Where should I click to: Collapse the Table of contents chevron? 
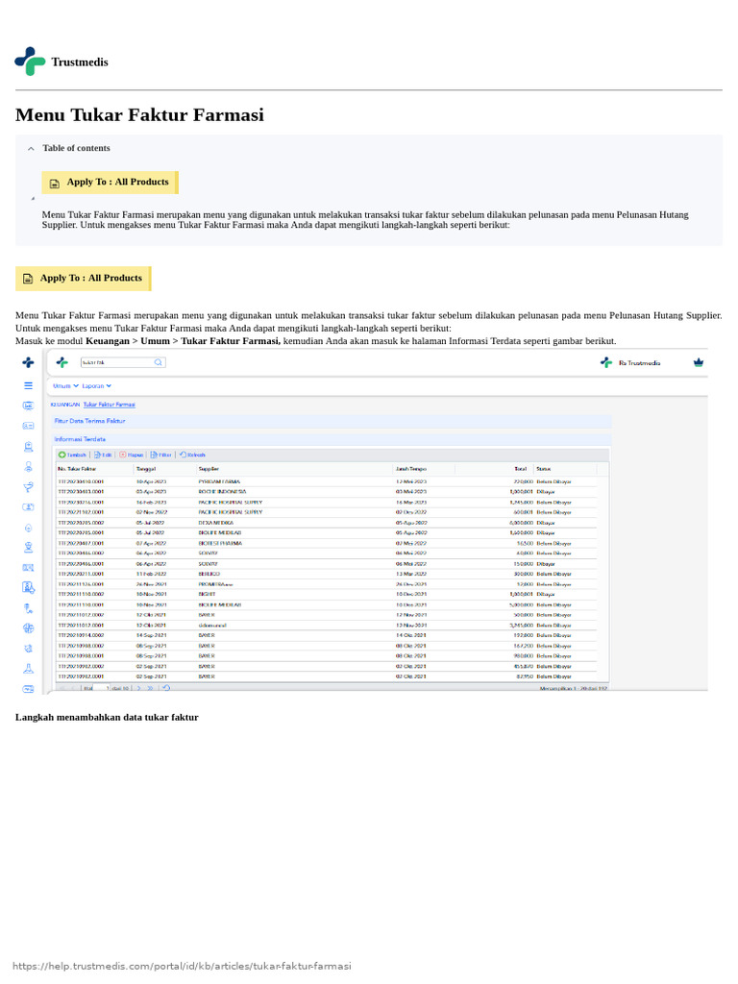31,149
